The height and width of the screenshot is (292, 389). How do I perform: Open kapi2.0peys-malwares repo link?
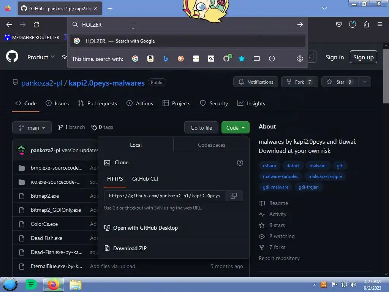(x=106, y=83)
